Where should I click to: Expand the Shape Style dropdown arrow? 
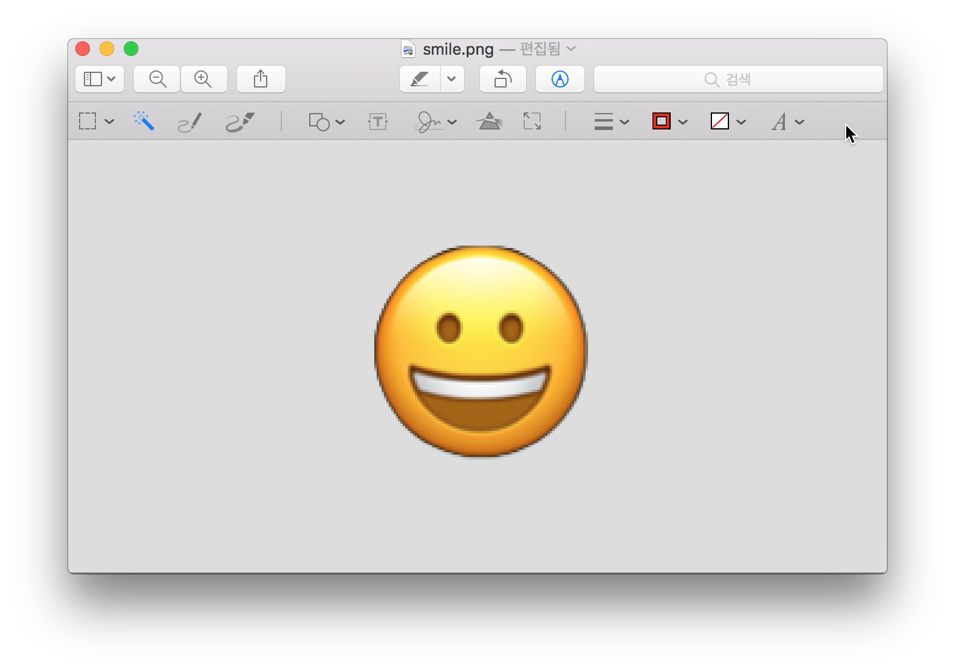tap(625, 122)
